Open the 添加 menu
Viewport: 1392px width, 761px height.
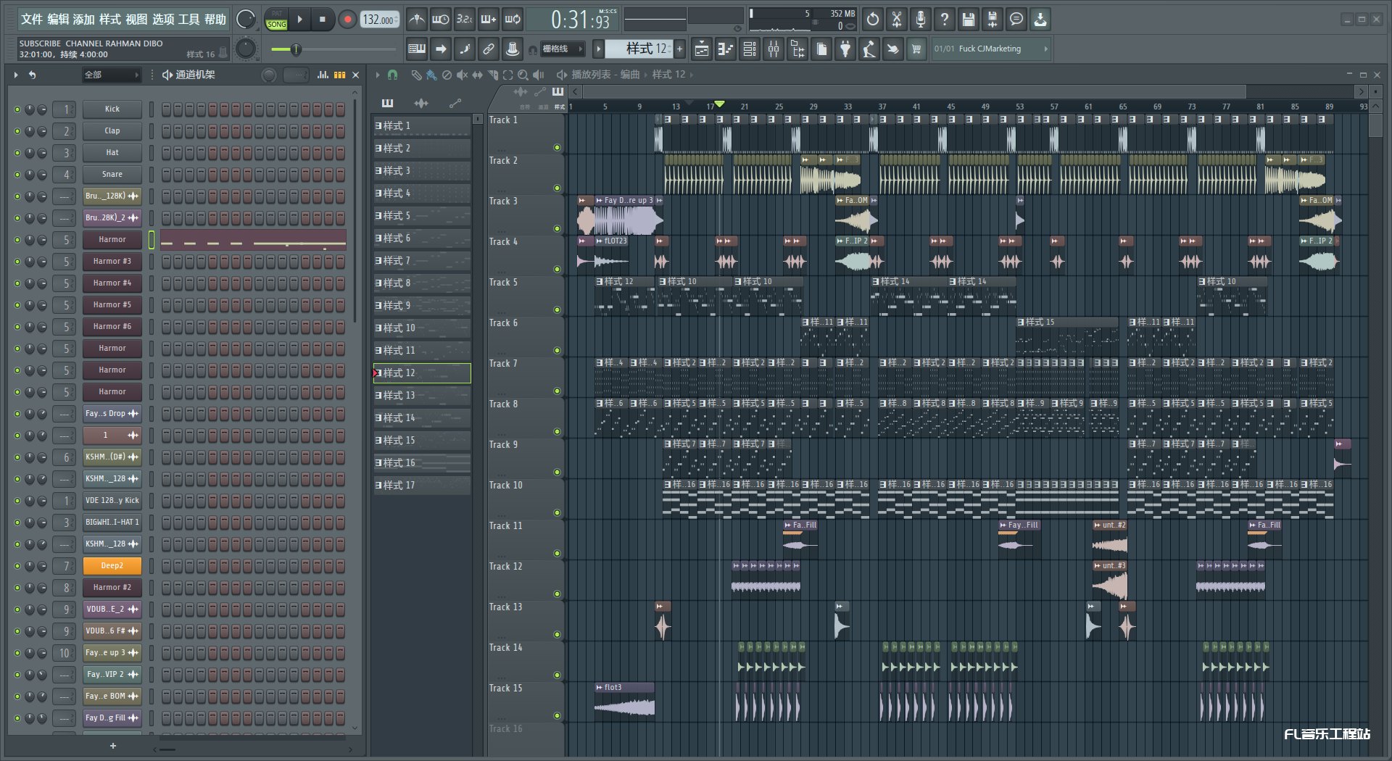[x=84, y=20]
